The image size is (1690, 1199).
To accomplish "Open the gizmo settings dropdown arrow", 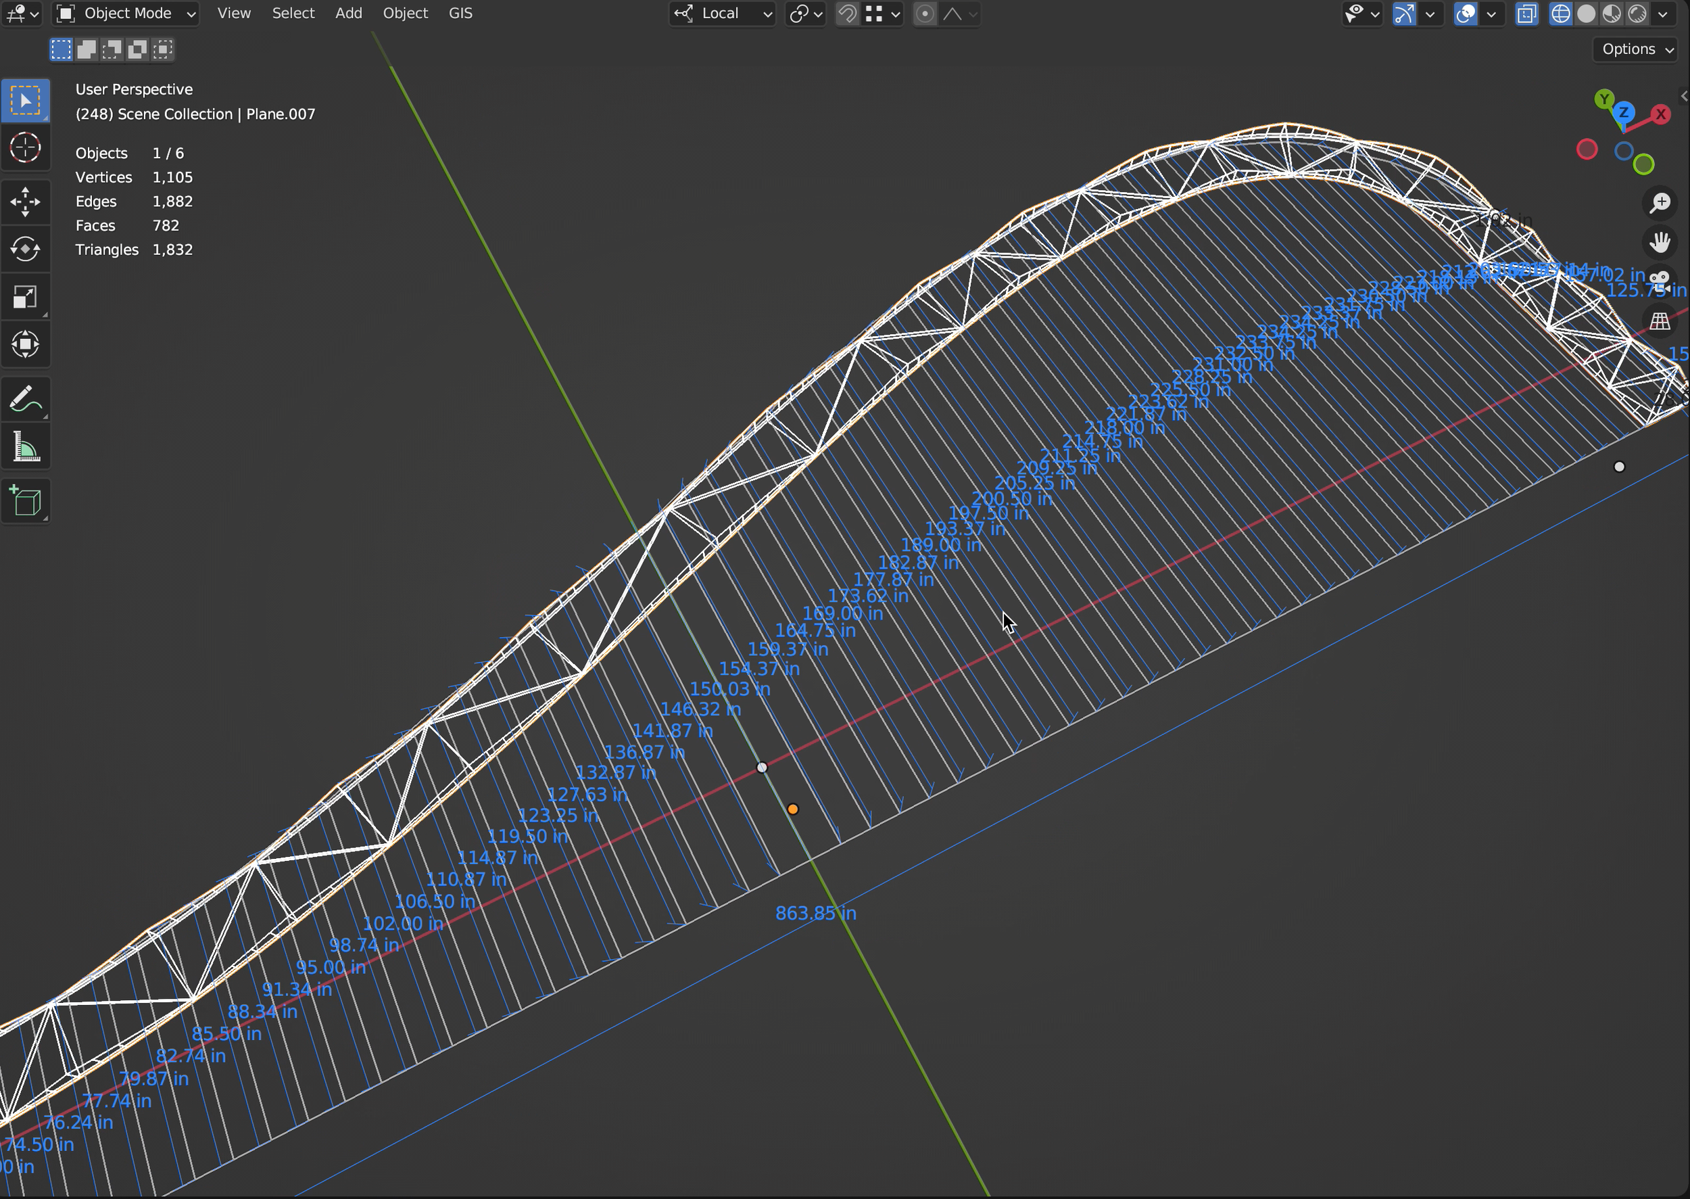I will (1430, 14).
